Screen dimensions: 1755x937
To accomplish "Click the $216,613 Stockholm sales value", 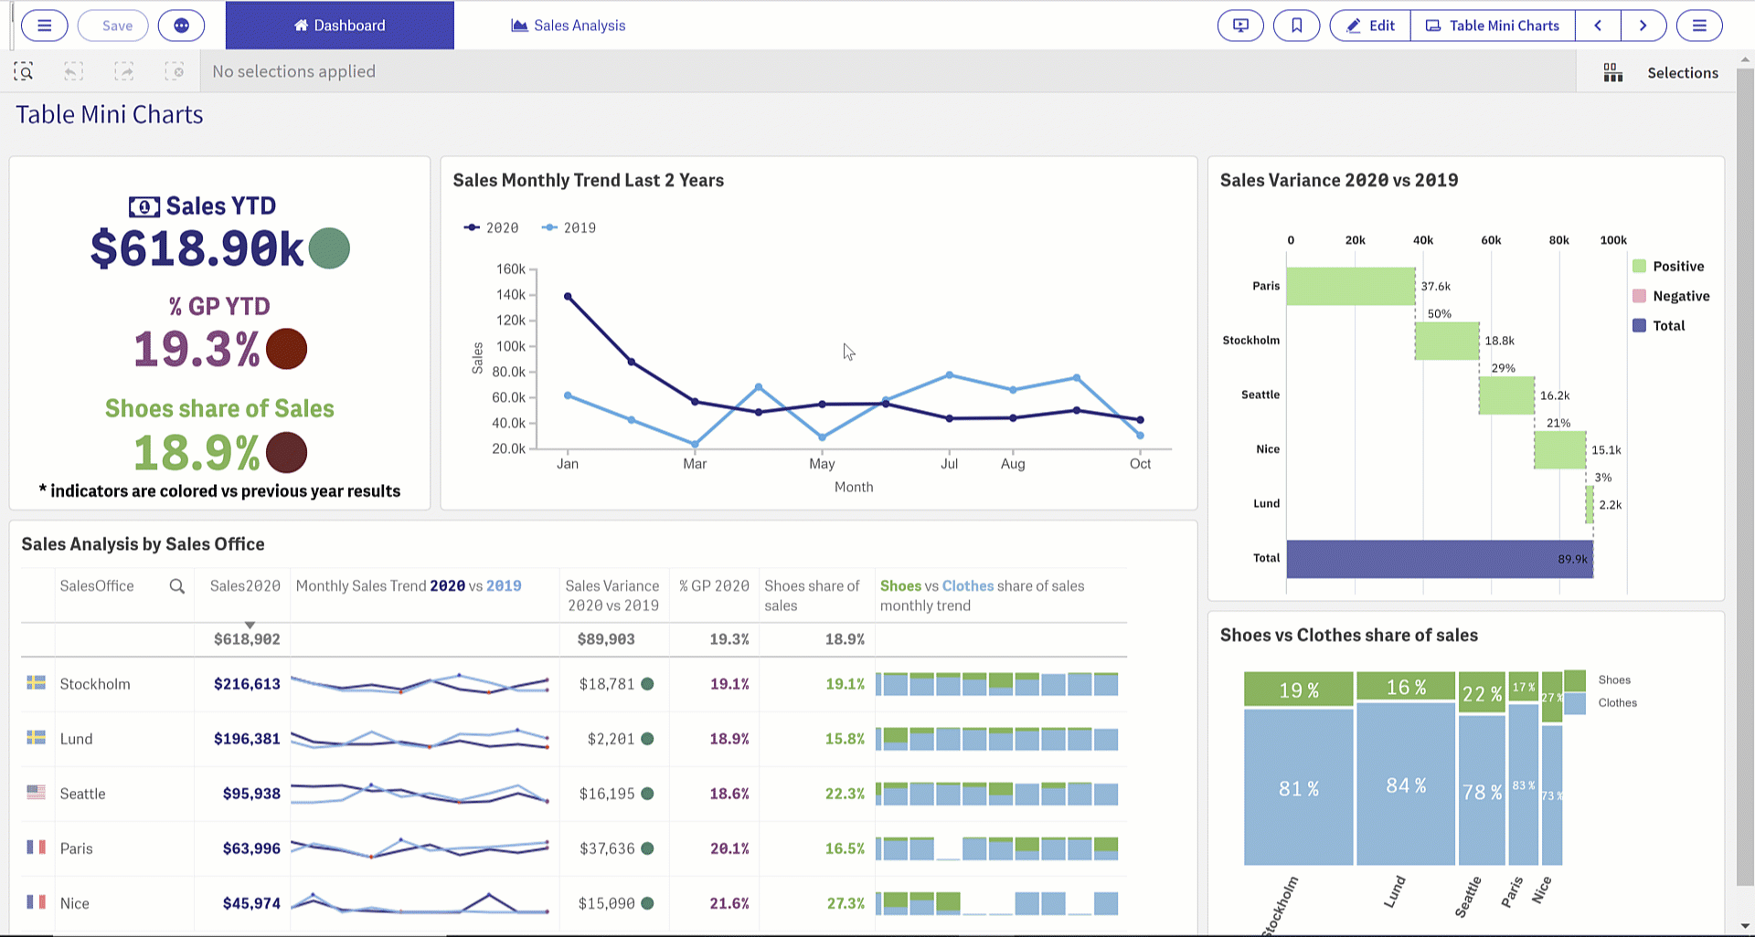I will tap(247, 684).
